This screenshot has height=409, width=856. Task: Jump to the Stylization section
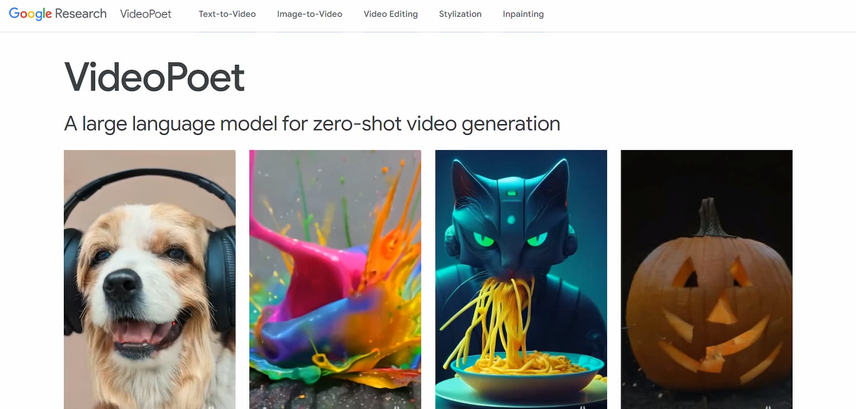tap(460, 14)
